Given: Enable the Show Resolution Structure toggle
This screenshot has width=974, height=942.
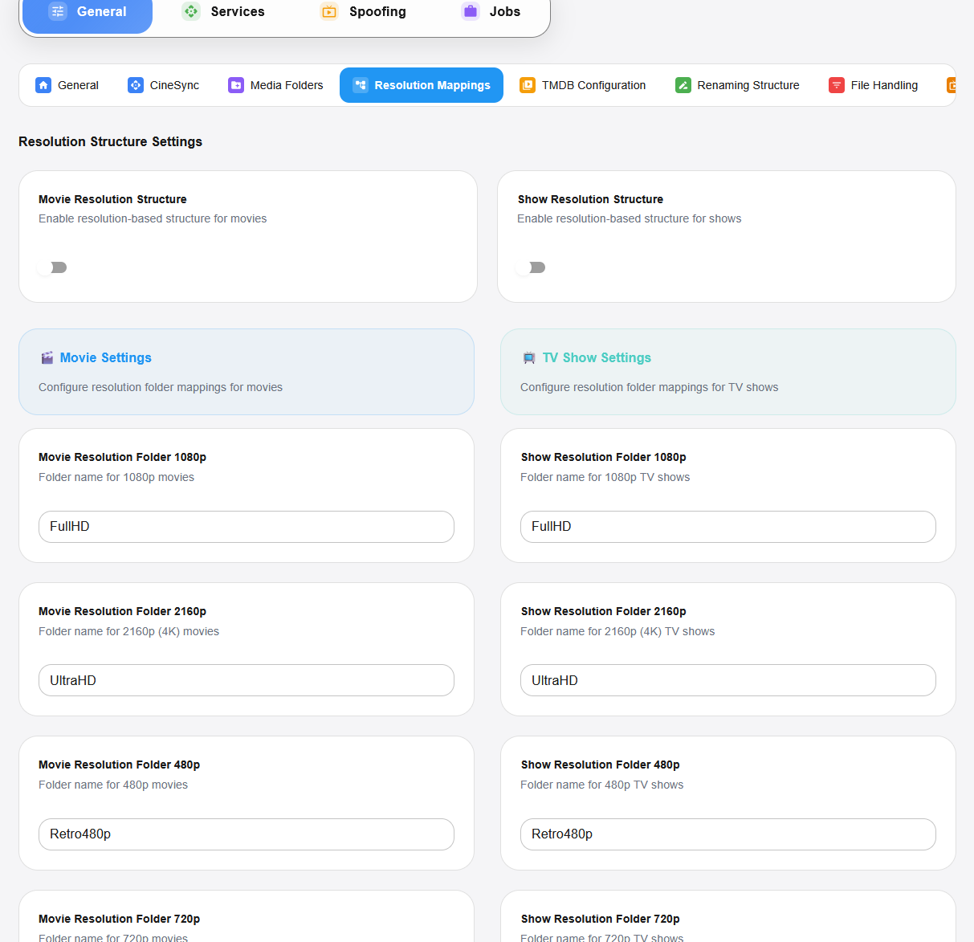Looking at the screenshot, I should tap(532, 267).
